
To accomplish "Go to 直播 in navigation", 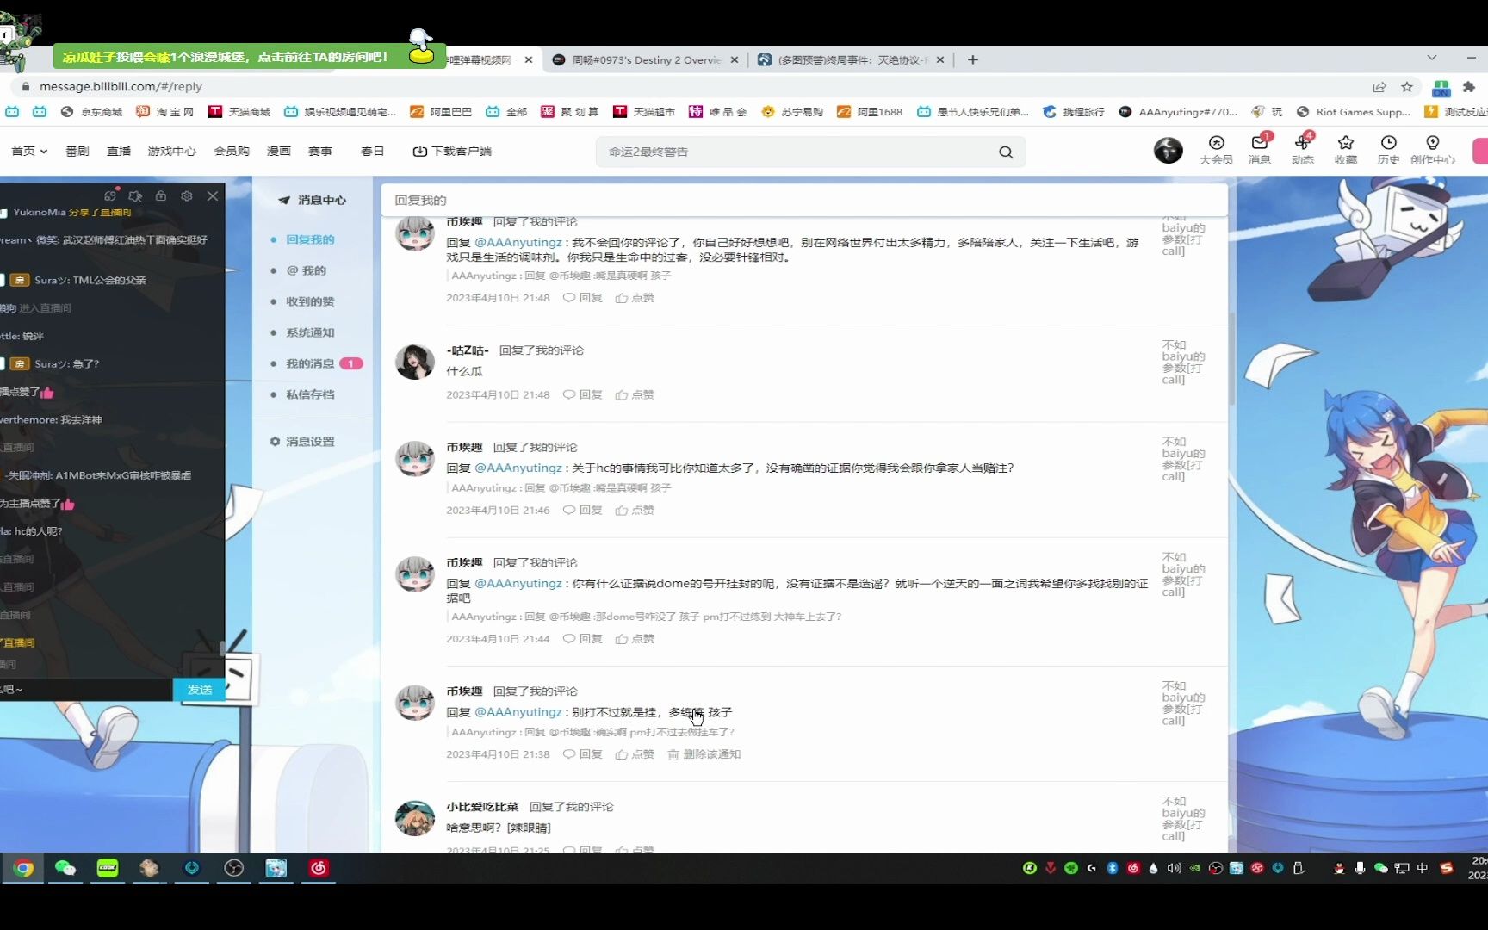I will pos(119,152).
